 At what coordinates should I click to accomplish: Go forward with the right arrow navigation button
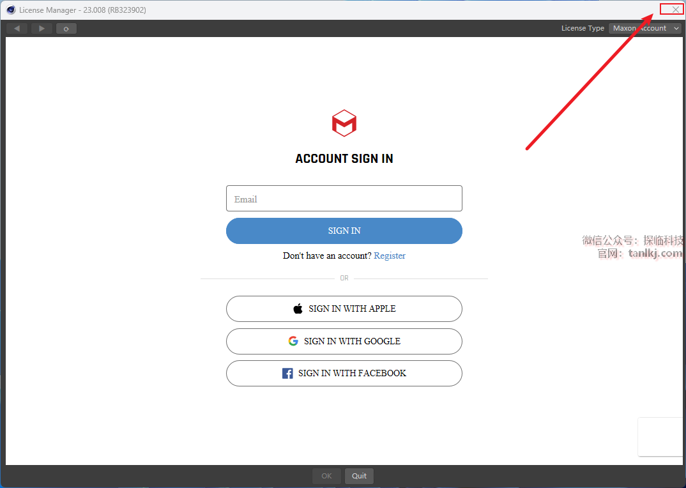coord(42,29)
